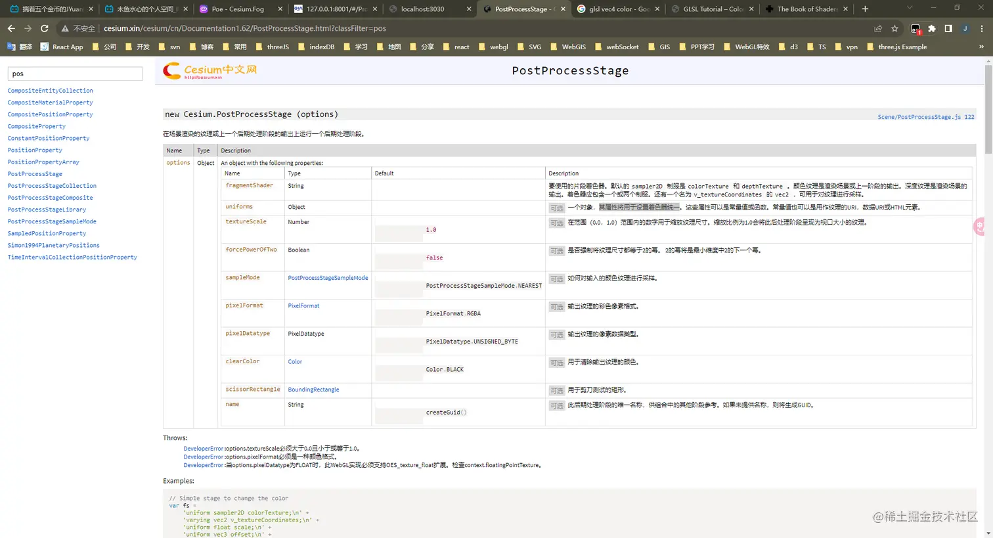Viewport: 993px width, 538px height.
Task: Open PostProcessStageLibrary in sidebar
Action: pyautogui.click(x=47, y=210)
